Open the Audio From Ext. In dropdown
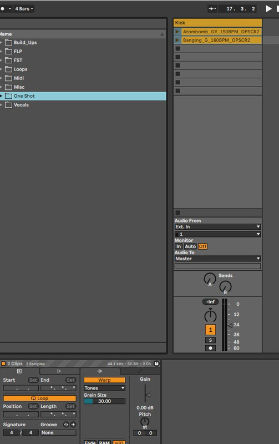The image size is (279, 444). 217,227
